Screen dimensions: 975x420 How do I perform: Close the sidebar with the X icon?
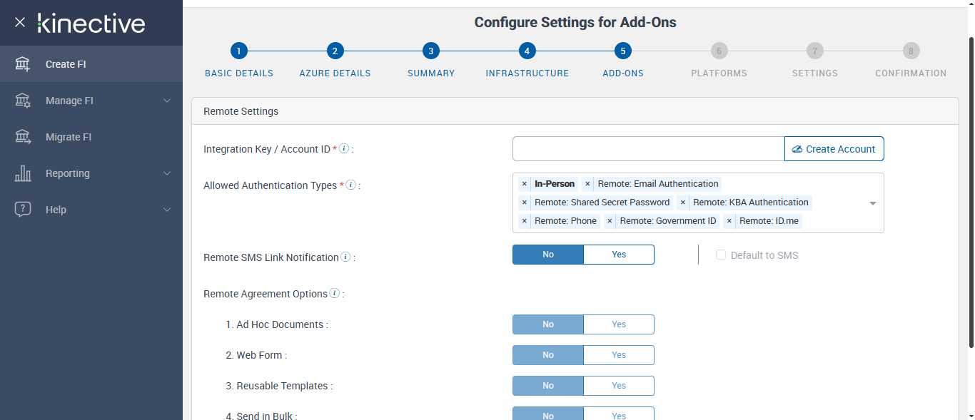click(x=20, y=23)
